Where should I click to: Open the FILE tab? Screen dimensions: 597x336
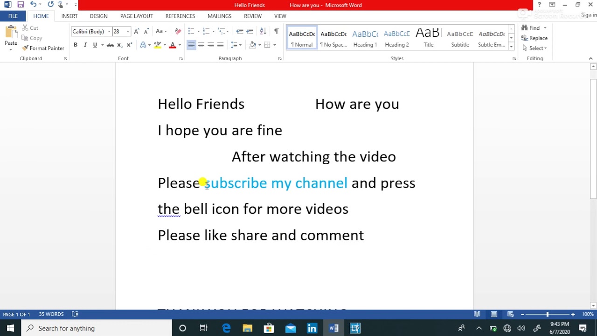(x=13, y=16)
